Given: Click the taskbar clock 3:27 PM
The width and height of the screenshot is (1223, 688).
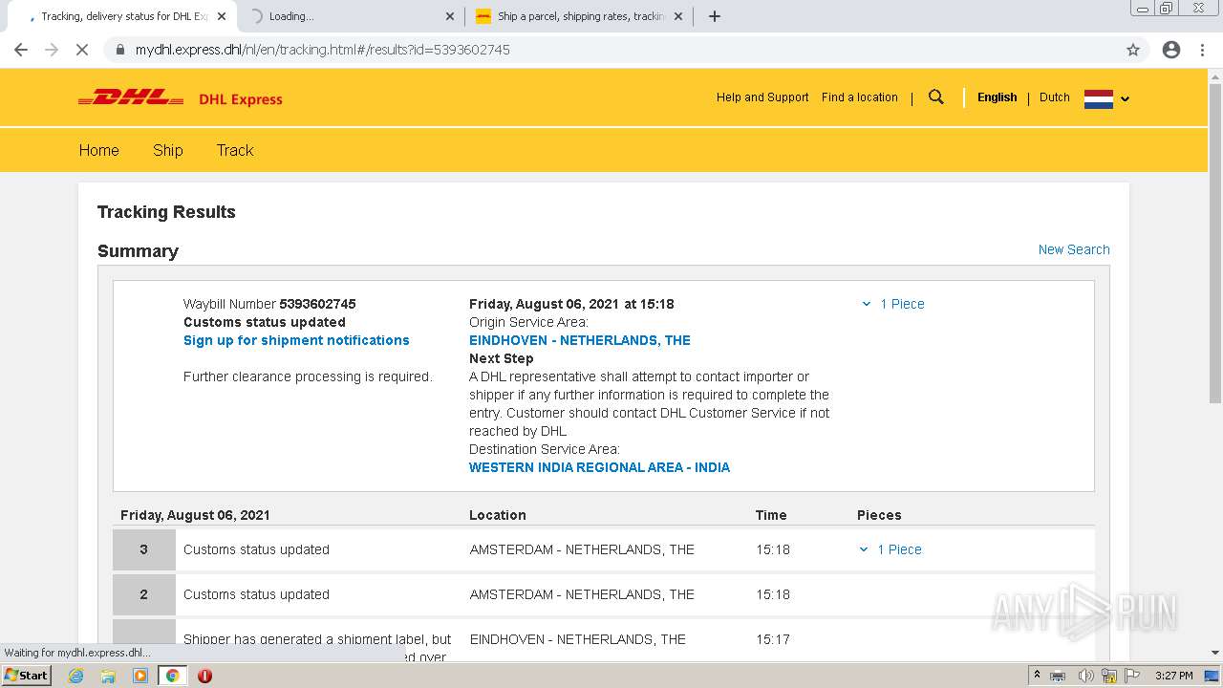Looking at the screenshot, I should click(x=1173, y=676).
